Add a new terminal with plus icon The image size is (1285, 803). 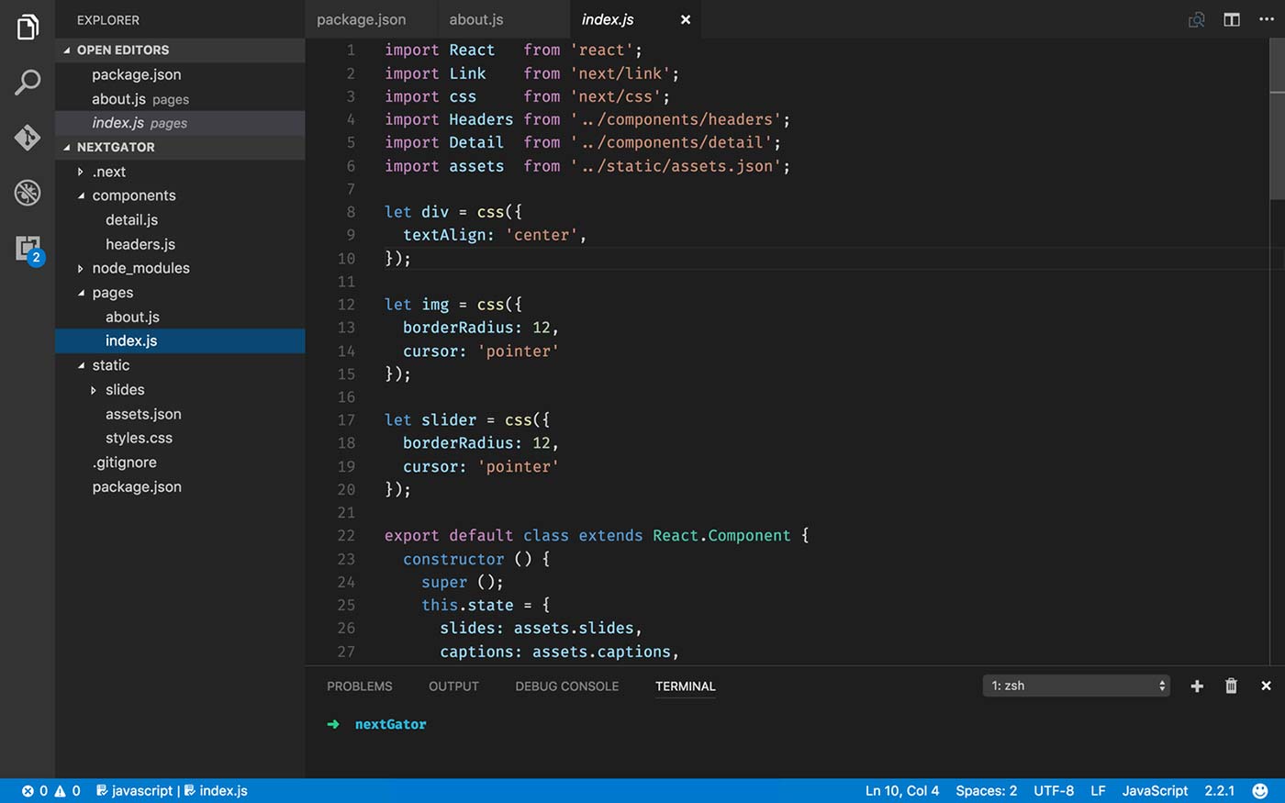tap(1197, 686)
